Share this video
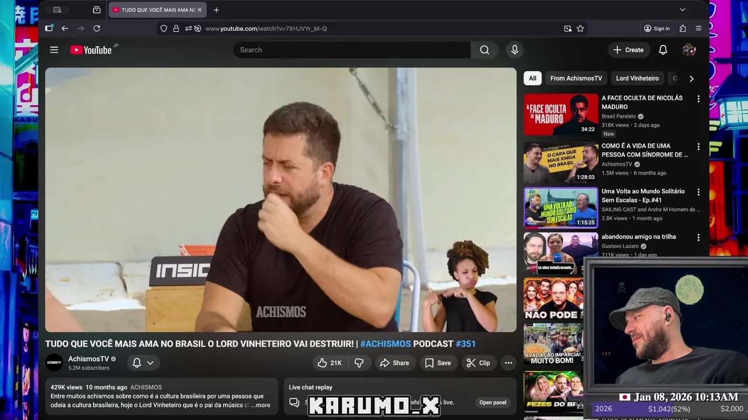Screen dimensions: 748x420 394,363
